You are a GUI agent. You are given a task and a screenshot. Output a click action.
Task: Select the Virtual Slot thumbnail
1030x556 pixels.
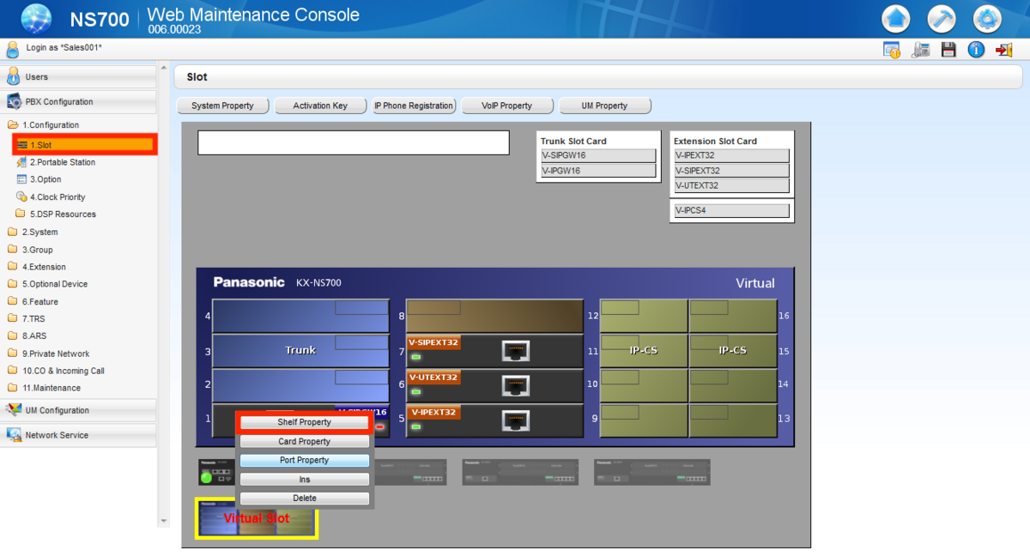click(x=257, y=518)
